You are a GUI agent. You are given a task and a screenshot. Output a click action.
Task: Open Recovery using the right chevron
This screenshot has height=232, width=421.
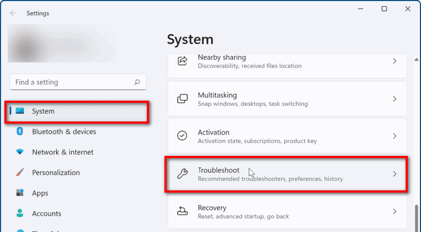coord(395,212)
